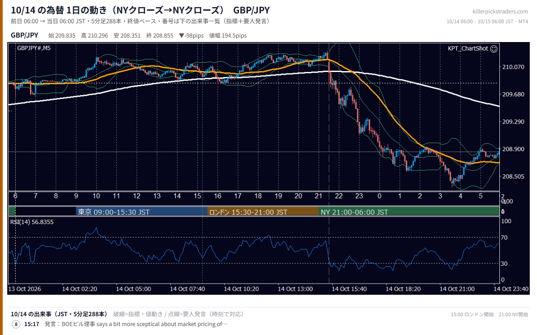The height and width of the screenshot is (335, 537).
Task: Click the high price 高 210.296
Action: (94, 35)
